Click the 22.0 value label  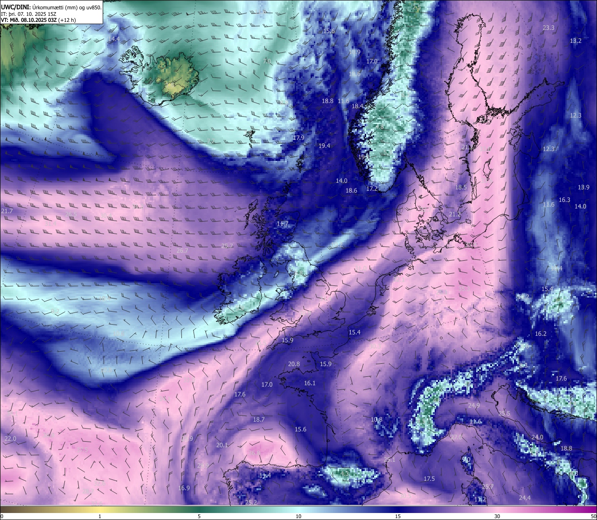(x=10, y=438)
